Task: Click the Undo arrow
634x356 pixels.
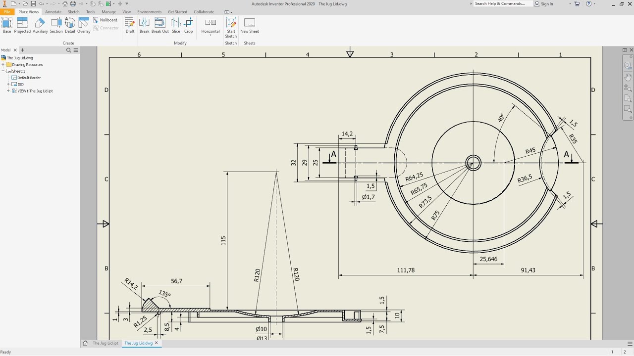Action: pos(42,3)
